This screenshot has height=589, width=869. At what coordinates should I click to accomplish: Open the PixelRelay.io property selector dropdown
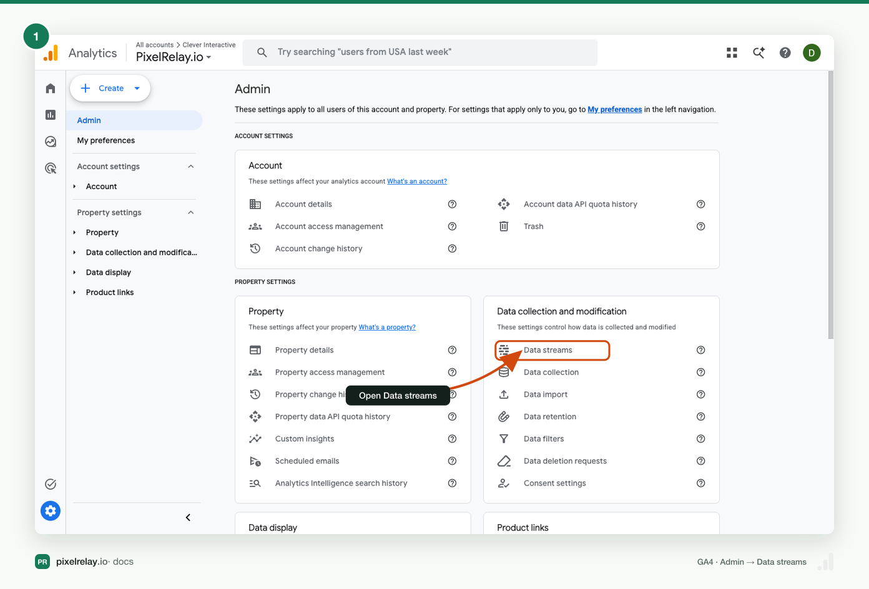tap(174, 57)
